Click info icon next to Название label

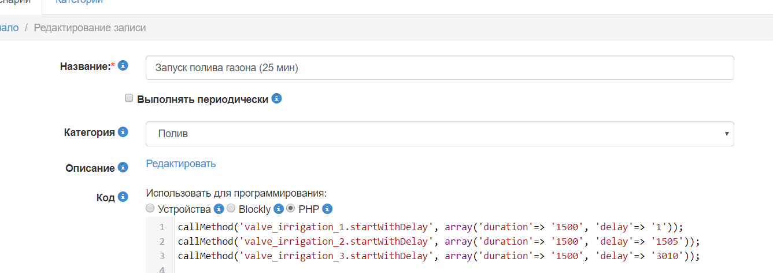click(x=123, y=66)
